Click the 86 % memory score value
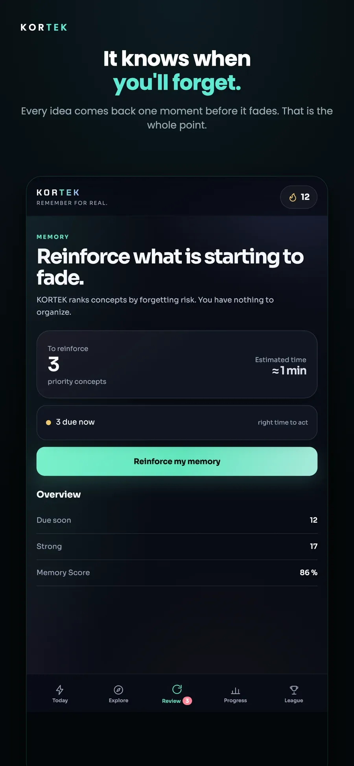Image resolution: width=354 pixels, height=766 pixels. (308, 572)
